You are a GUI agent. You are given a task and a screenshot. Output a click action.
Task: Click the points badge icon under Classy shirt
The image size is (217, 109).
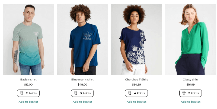(184, 93)
